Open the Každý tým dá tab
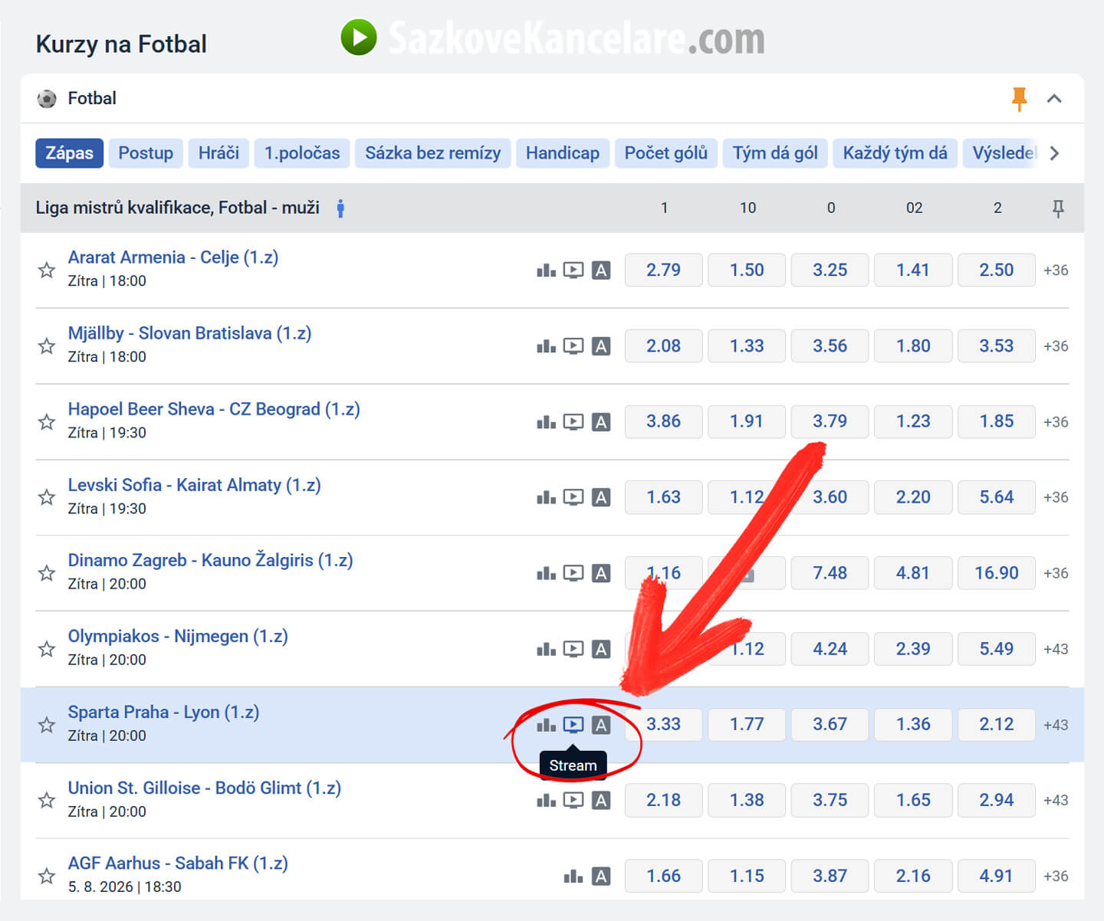Screen dimensions: 1104x921 (x=895, y=153)
